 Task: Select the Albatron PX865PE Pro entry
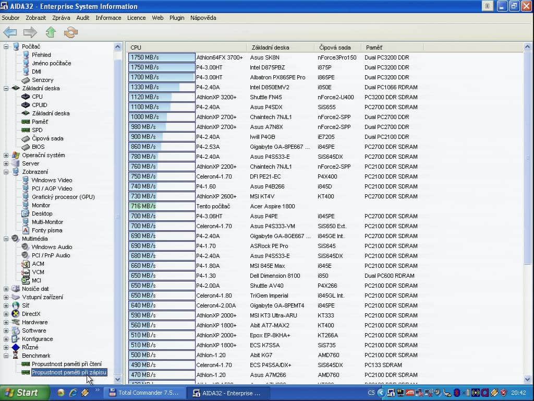(277, 77)
